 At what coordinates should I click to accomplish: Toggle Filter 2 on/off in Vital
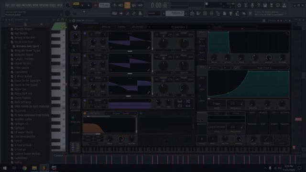pyautogui.click(x=141, y=113)
